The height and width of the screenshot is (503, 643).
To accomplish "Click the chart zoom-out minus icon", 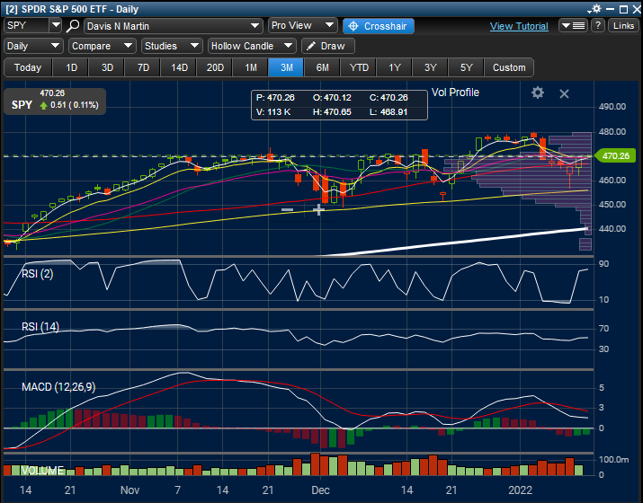I will (x=287, y=210).
